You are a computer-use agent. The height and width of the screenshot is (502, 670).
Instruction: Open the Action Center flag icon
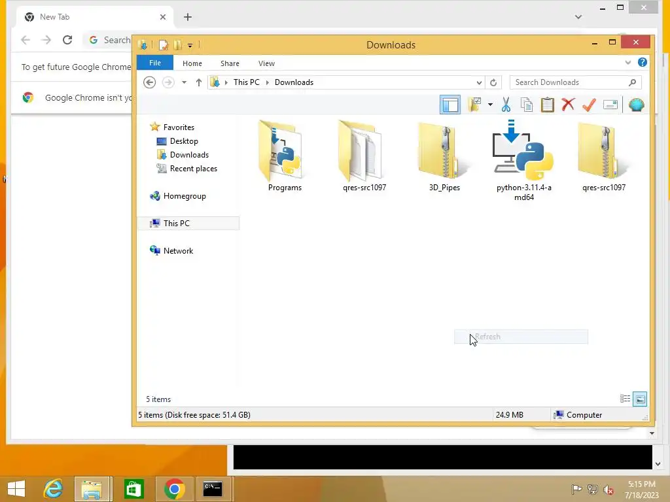point(576,489)
